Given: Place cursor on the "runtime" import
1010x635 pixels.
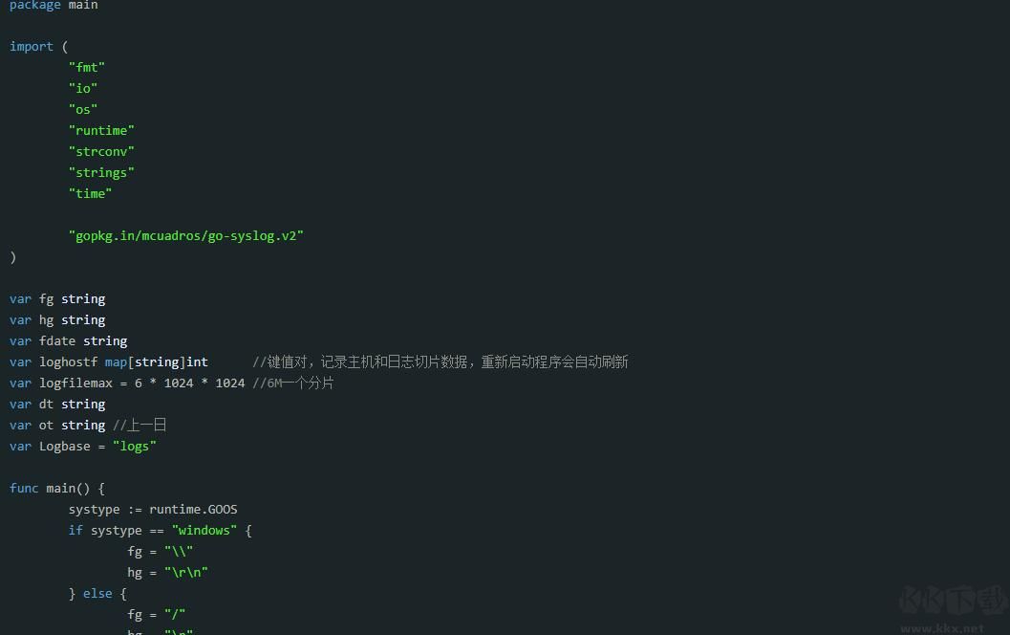Looking at the screenshot, I should [x=101, y=130].
